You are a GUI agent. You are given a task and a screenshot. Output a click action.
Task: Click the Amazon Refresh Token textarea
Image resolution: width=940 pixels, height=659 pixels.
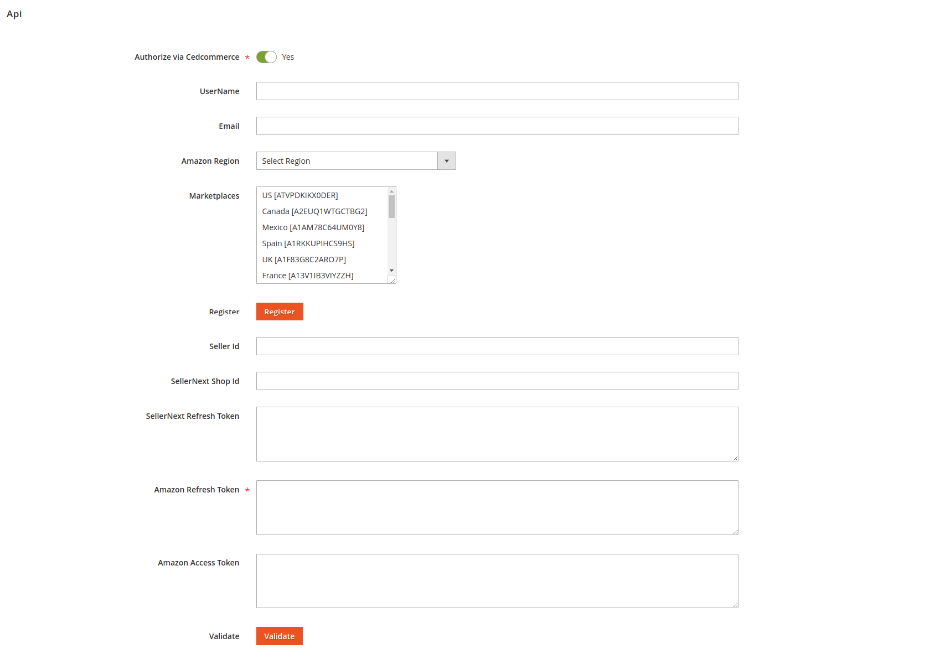click(497, 508)
